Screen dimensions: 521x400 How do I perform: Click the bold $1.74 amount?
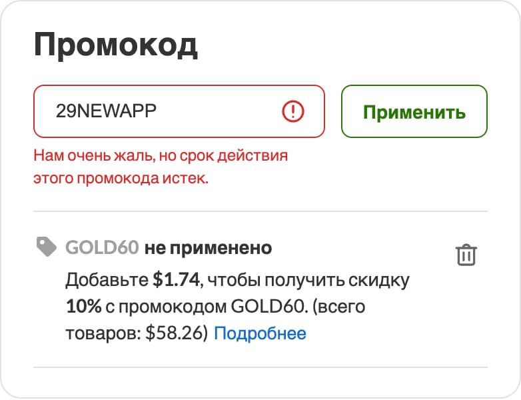[176, 280]
